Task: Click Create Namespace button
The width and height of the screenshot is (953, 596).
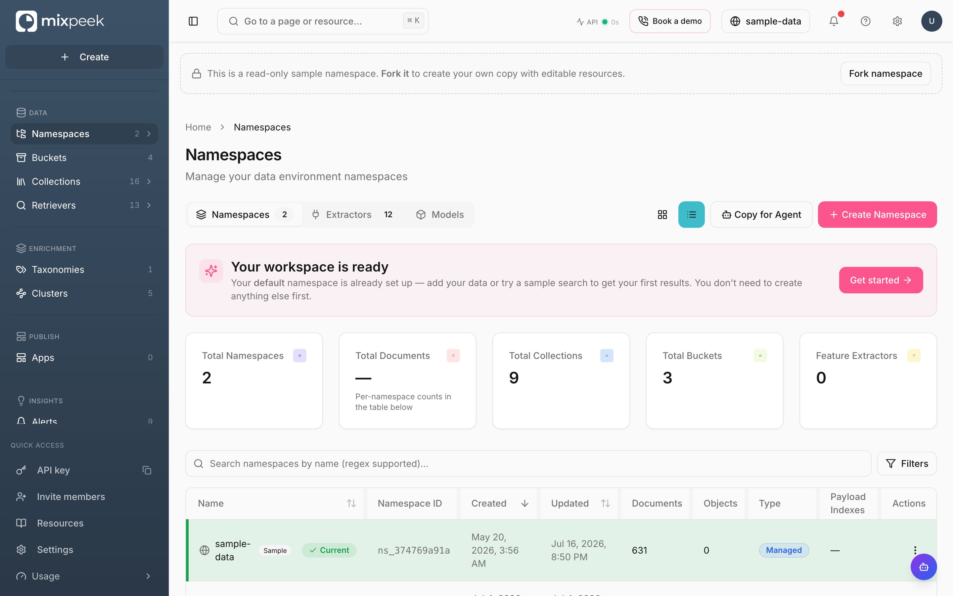Action: click(877, 215)
